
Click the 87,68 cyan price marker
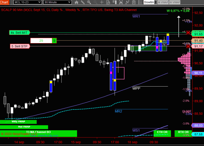[197, 135]
